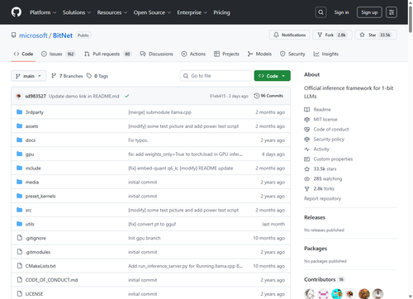The height and width of the screenshot is (299, 413).
Task: Open the utils folder
Action: point(30,224)
